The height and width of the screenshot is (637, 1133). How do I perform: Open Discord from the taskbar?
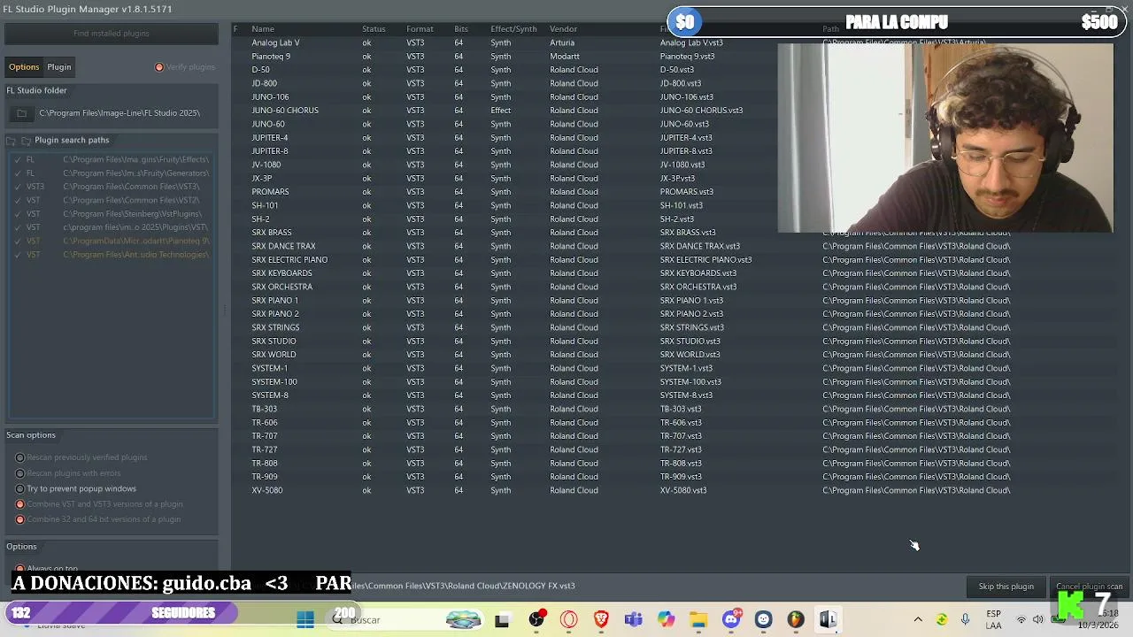point(731,619)
